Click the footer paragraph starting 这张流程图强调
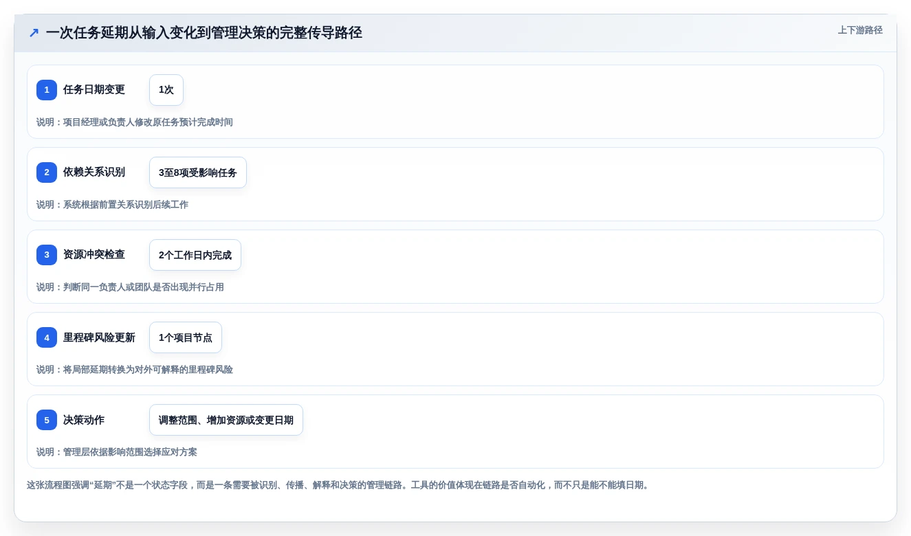The height and width of the screenshot is (536, 911). pyautogui.click(x=338, y=485)
